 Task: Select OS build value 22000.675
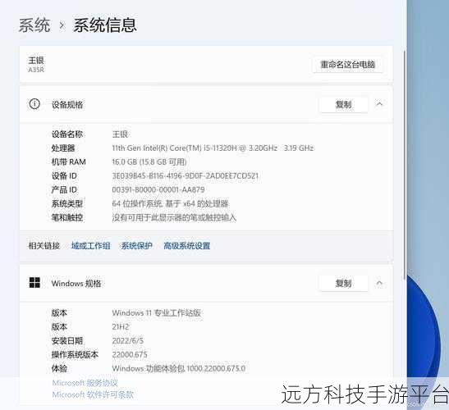pos(130,355)
